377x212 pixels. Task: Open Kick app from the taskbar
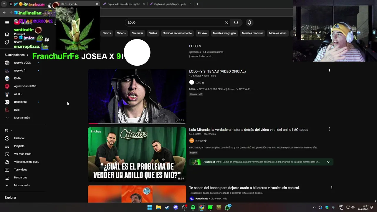tap(210, 207)
